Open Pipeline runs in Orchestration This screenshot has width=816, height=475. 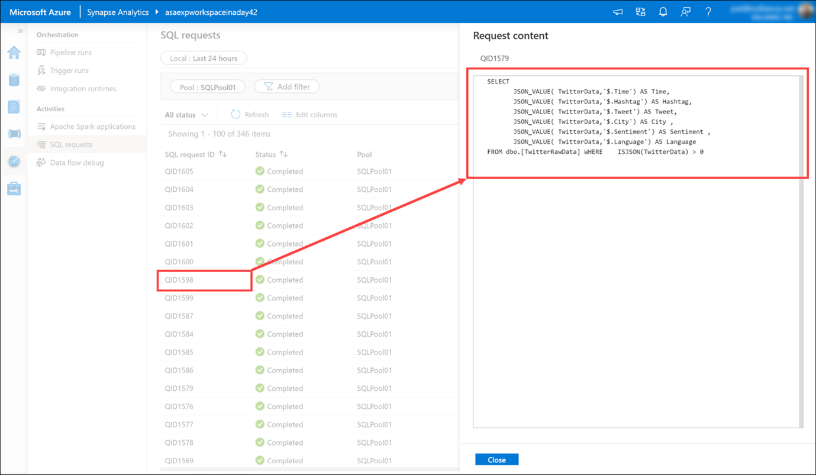[x=70, y=53]
